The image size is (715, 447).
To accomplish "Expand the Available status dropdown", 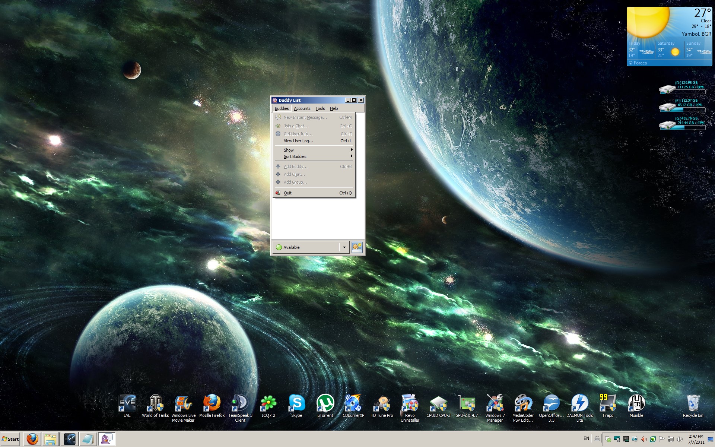I will pos(344,247).
